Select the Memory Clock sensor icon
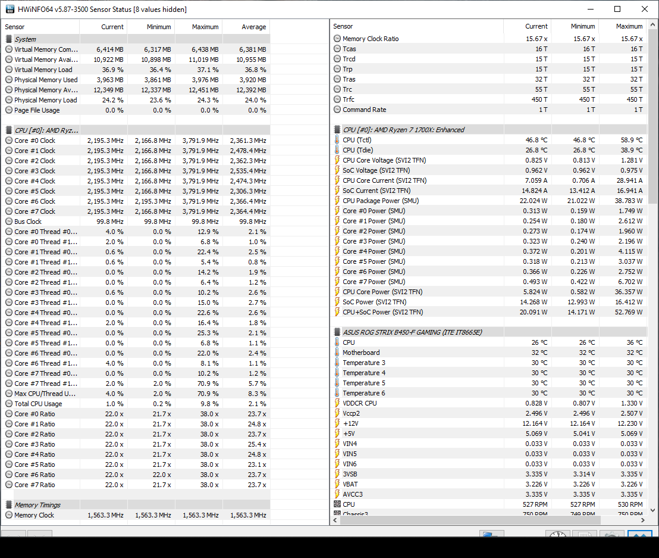This screenshot has height=558, width=659. pyautogui.click(x=9, y=515)
